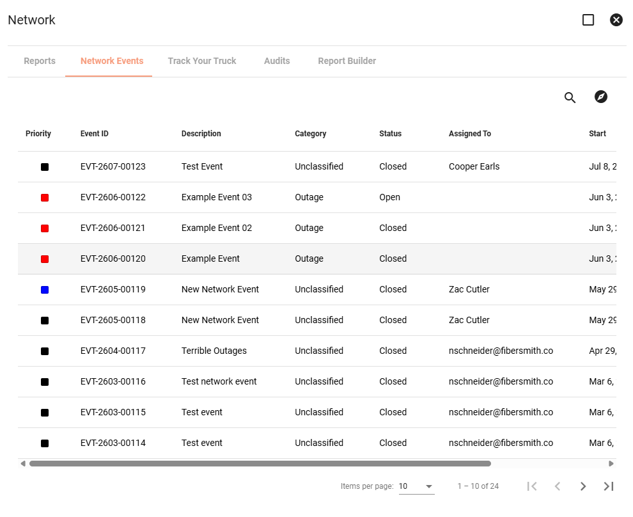Click scrollbar left arrow
Viewport: 633px width, 517px height.
pos(23,464)
